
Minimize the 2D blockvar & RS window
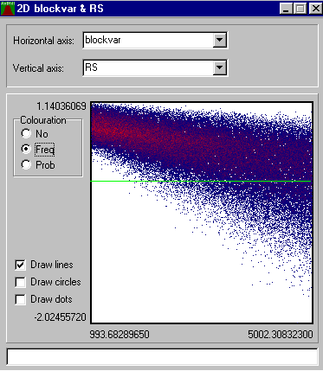[x=286, y=9]
